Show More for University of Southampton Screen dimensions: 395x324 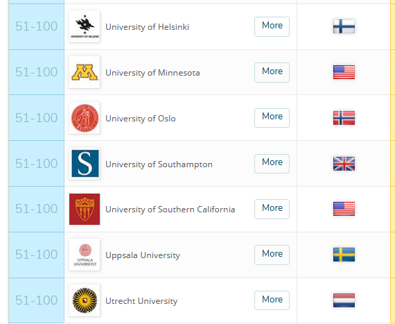tap(272, 164)
